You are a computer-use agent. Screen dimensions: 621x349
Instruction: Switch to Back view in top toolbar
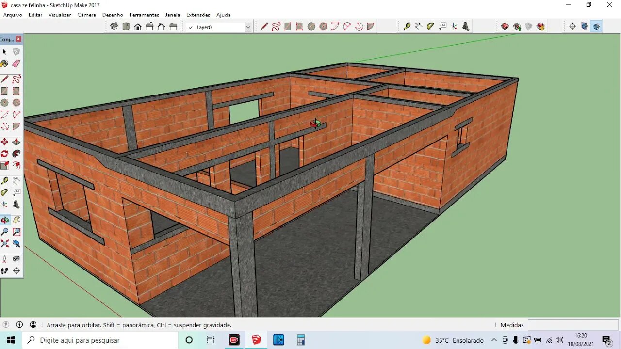[162, 27]
